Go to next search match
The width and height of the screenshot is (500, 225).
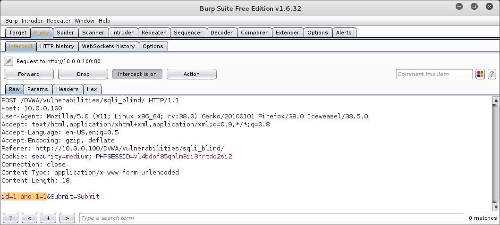click(67, 218)
